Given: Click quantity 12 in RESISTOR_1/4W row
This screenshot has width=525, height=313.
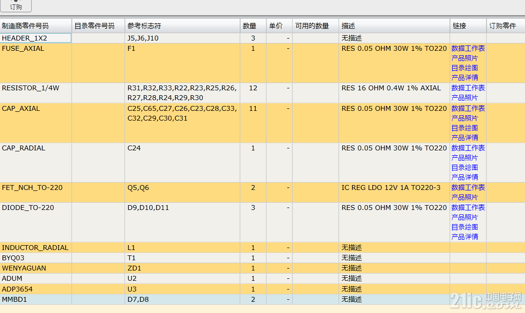Looking at the screenshot, I should point(253,88).
